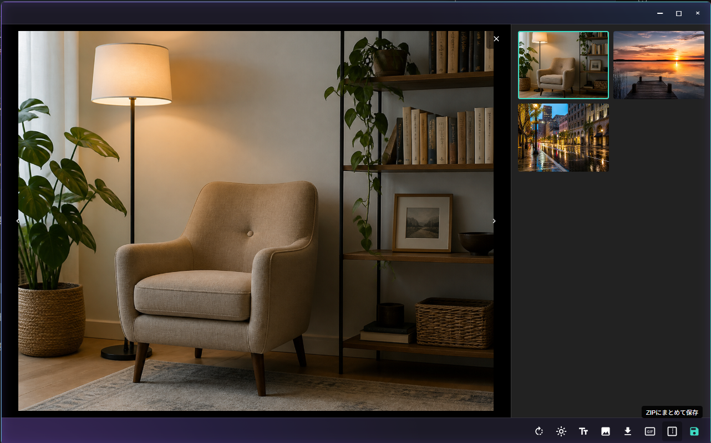
Task: Create a GIF with the GIF icon
Action: point(650,431)
